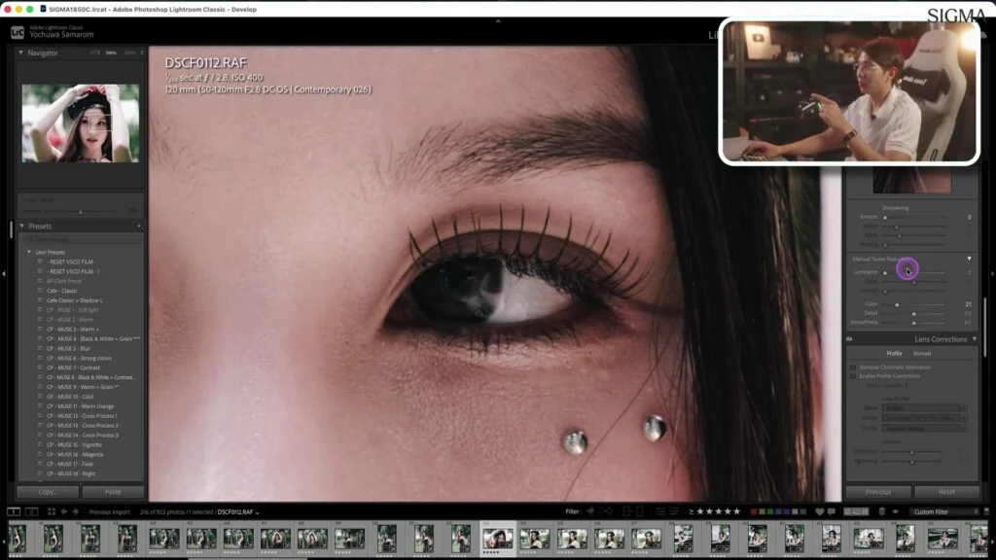Open the DSCF0112.RAF filename dropdown arrow
The width and height of the screenshot is (996, 560).
(257, 512)
